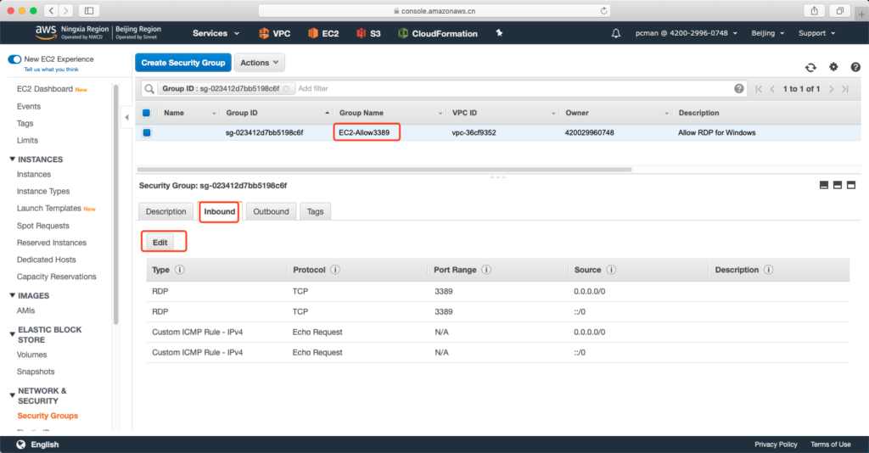This screenshot has height=453, width=869.
Task: Expand the Services menu
Action: click(x=216, y=33)
